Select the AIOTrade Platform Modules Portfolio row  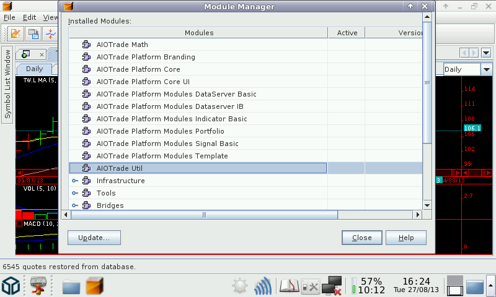coord(246,131)
